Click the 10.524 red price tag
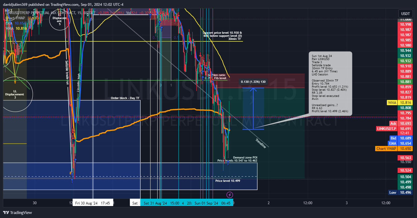 [x=406, y=170]
